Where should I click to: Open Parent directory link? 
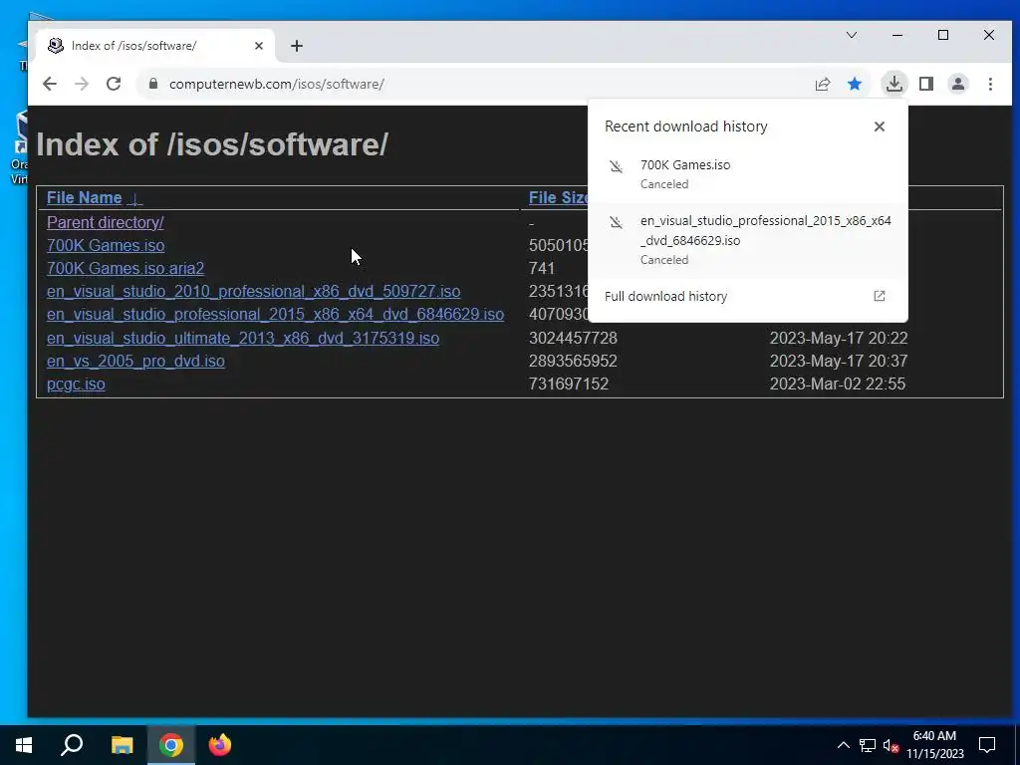(x=106, y=222)
